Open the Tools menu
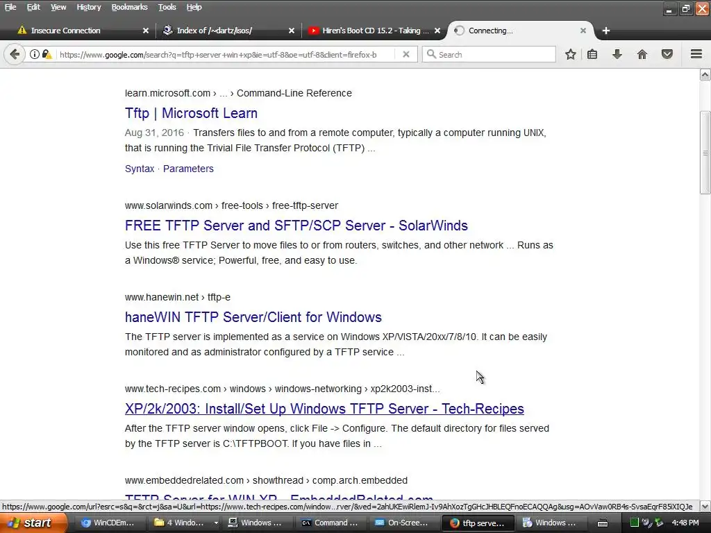Screen dimensions: 711x533 tap(167, 7)
